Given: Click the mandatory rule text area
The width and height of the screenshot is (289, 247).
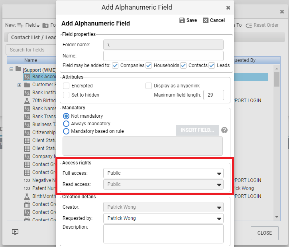Looking at the screenshot, I should [x=142, y=146].
